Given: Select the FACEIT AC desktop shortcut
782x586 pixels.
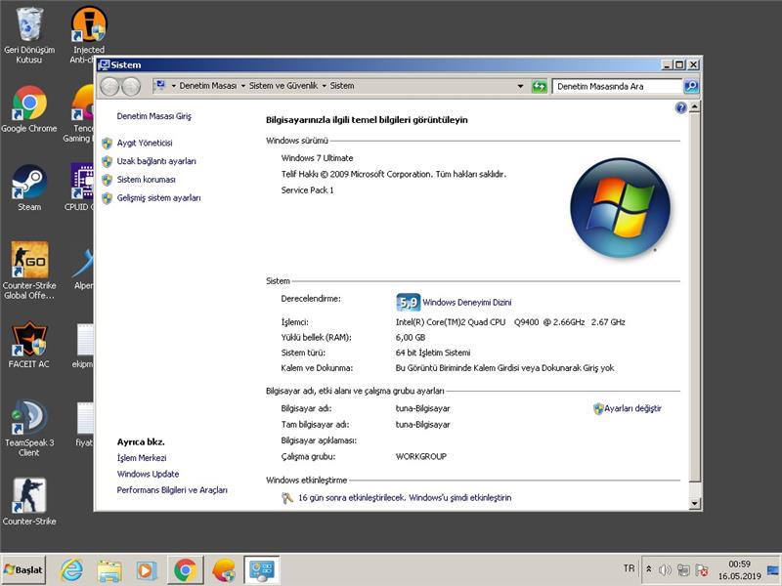Looking at the screenshot, I should 29,345.
